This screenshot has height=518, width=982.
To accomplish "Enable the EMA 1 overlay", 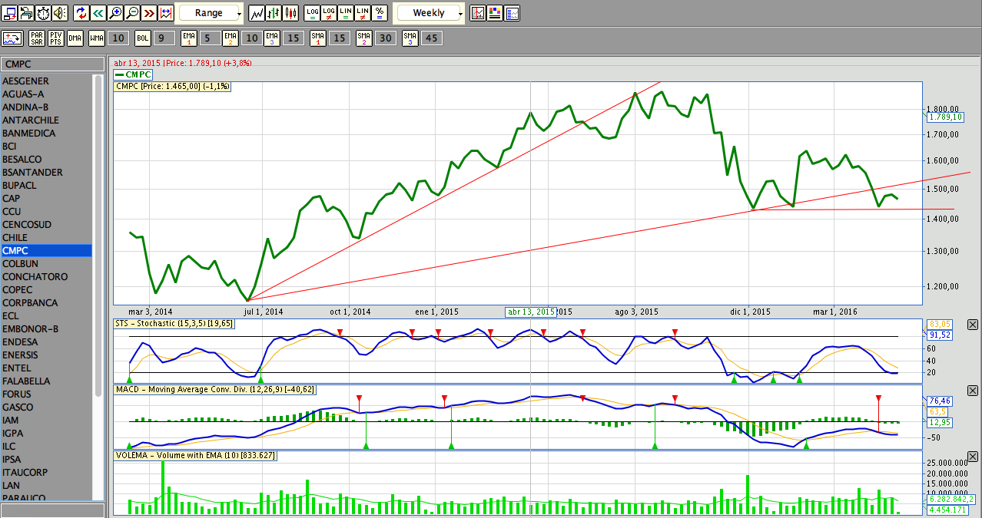I will (189, 38).
